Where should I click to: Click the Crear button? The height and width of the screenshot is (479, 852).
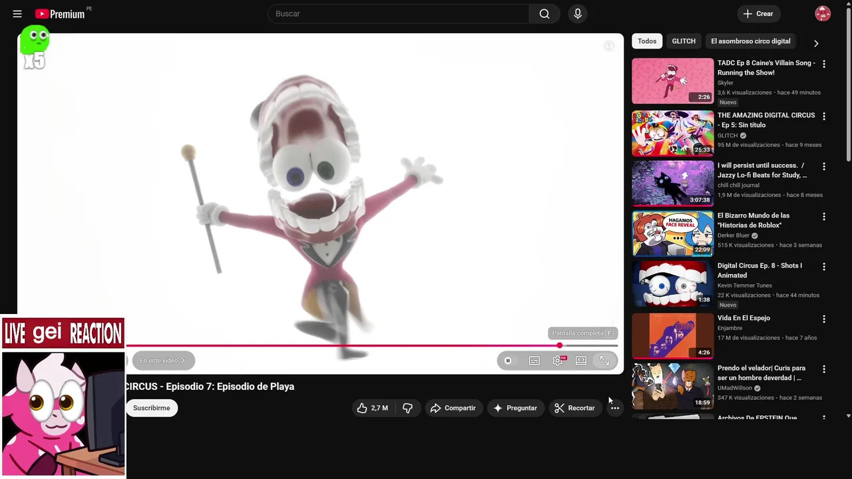[x=759, y=14]
